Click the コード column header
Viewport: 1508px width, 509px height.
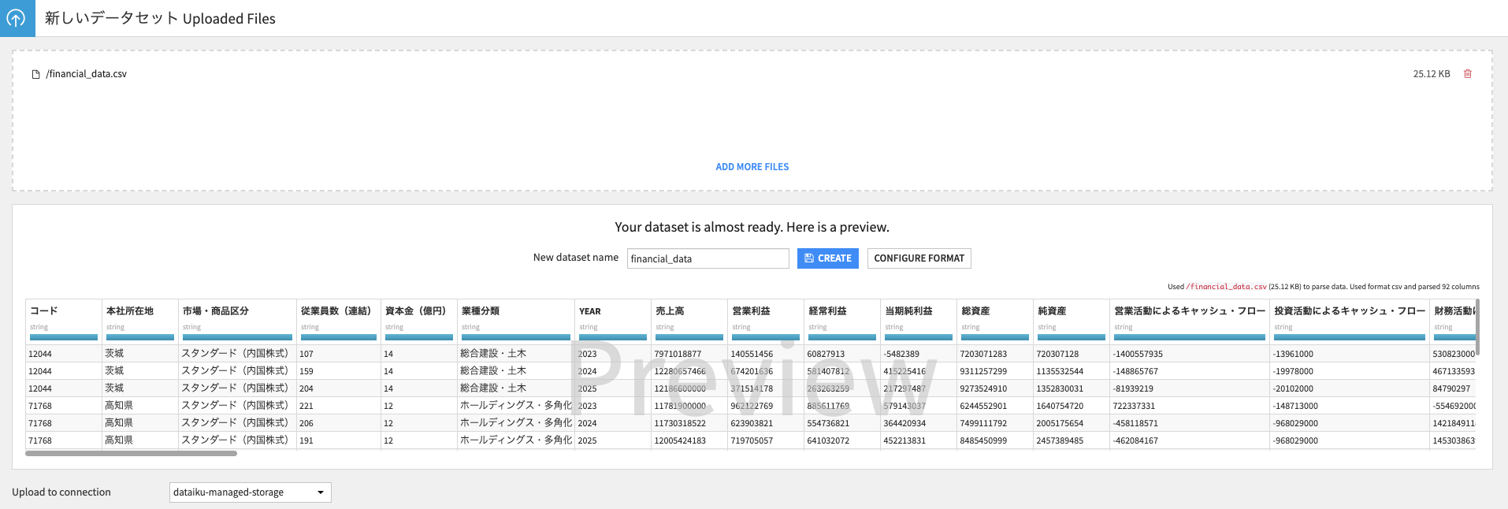44,311
